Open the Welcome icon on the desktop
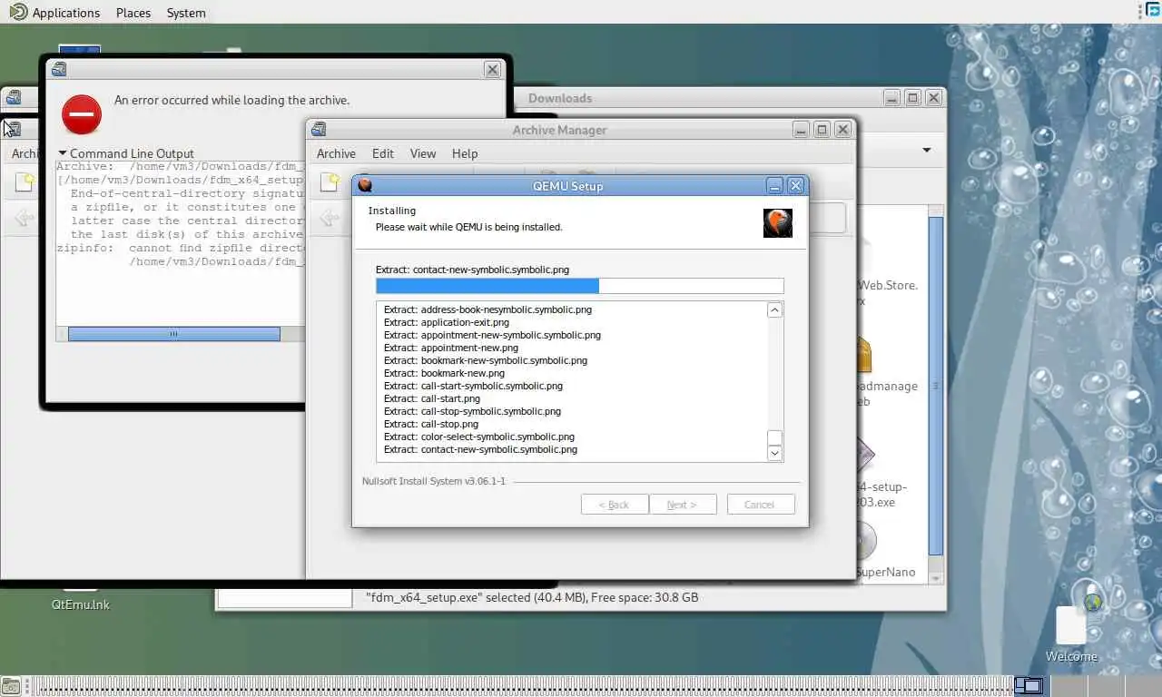This screenshot has height=697, width=1162. tap(1072, 630)
